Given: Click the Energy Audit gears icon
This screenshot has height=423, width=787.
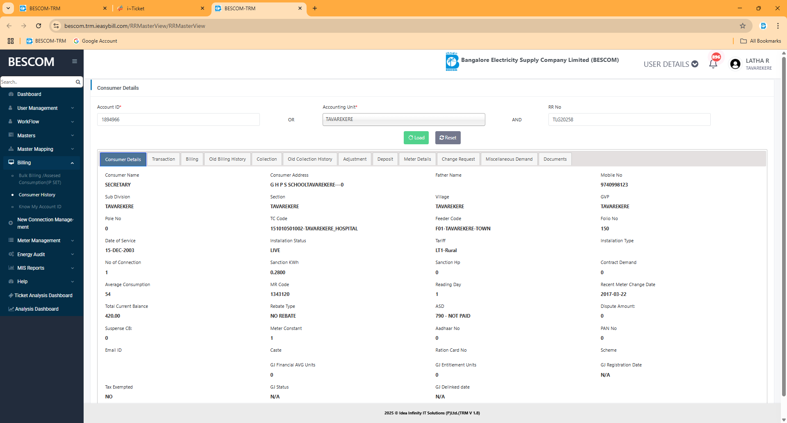Looking at the screenshot, I should (x=11, y=254).
